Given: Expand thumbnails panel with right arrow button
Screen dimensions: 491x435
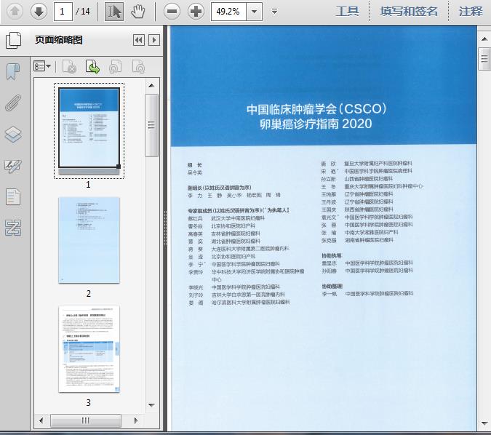Looking at the screenshot, I should pyautogui.click(x=154, y=40).
